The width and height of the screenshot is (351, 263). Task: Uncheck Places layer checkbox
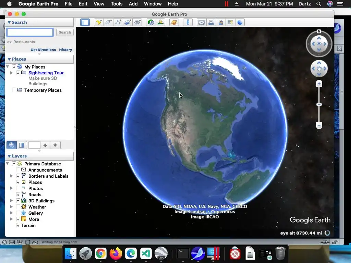(18, 182)
